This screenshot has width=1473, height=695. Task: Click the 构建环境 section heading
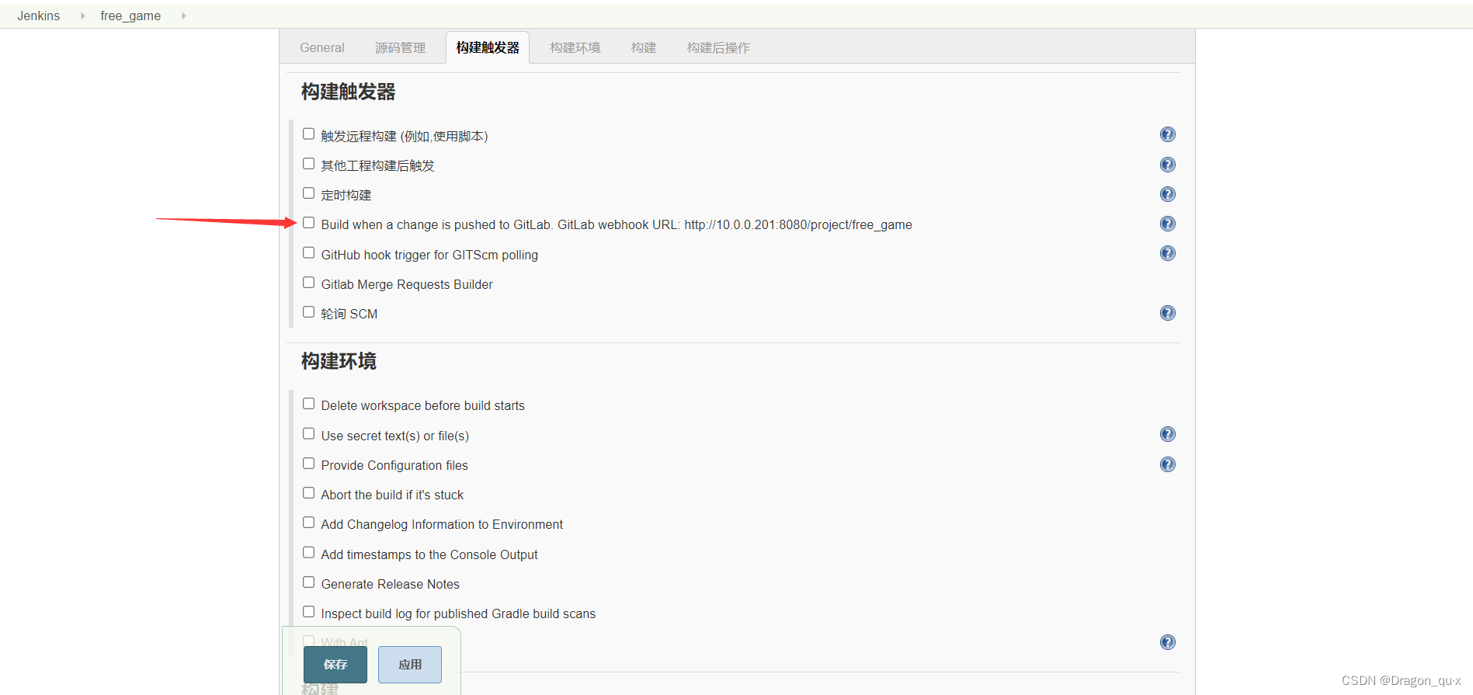click(x=339, y=361)
